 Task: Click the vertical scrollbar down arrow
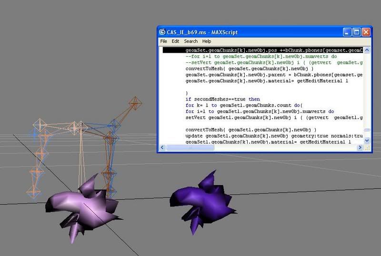coord(367,141)
